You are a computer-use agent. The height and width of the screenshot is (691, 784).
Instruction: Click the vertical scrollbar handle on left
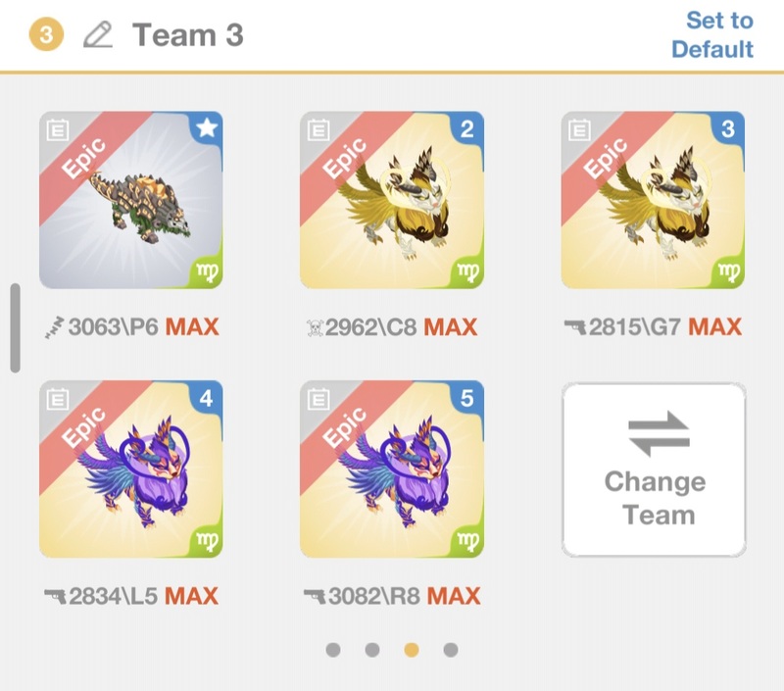[16, 328]
